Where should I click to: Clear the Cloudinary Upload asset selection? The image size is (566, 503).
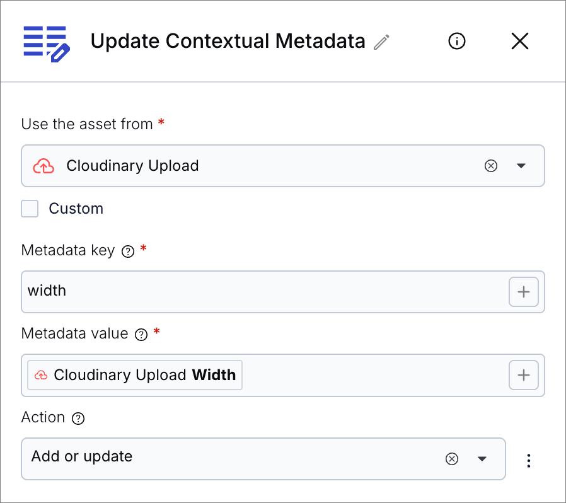490,166
